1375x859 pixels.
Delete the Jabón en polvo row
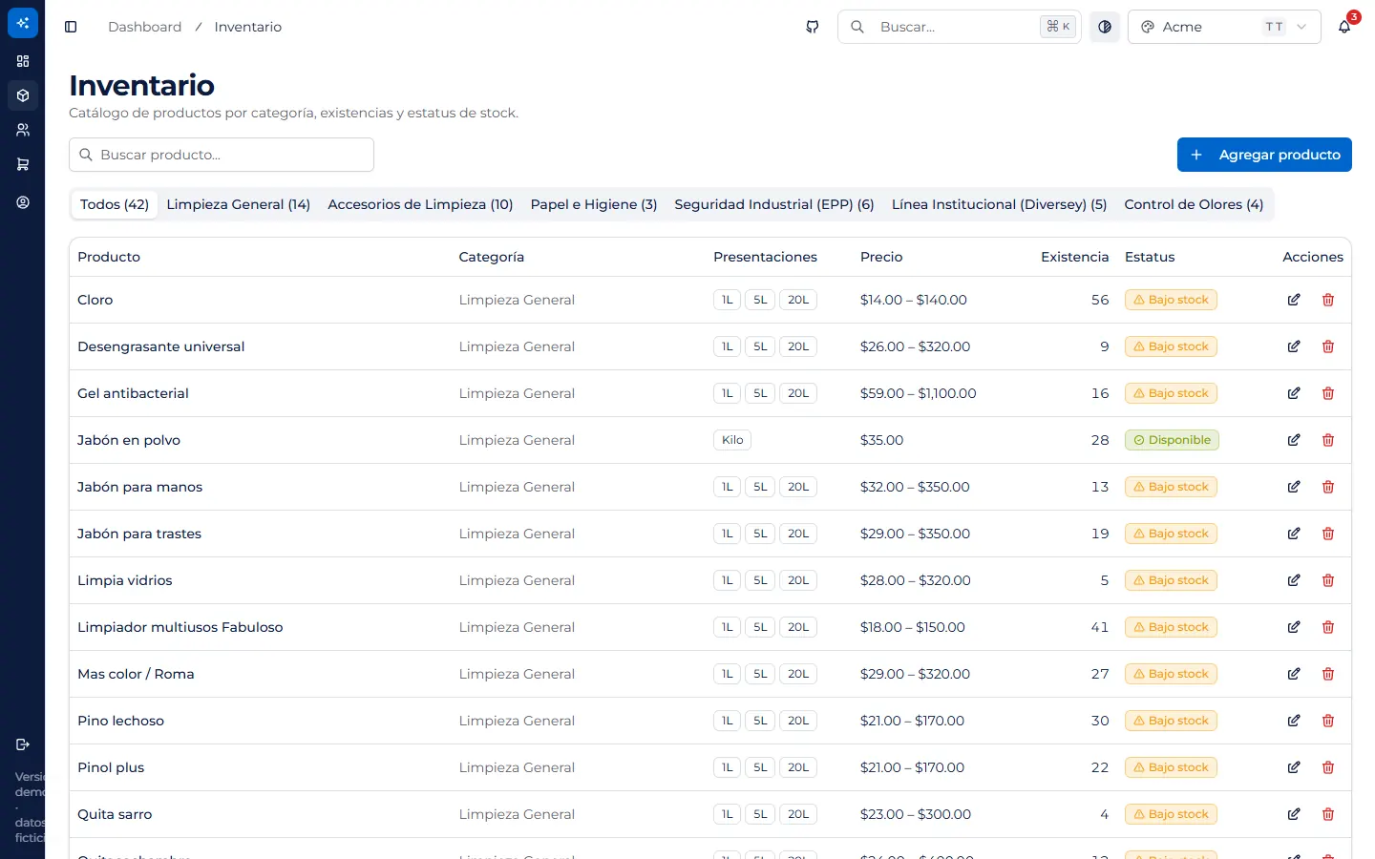pos(1328,440)
